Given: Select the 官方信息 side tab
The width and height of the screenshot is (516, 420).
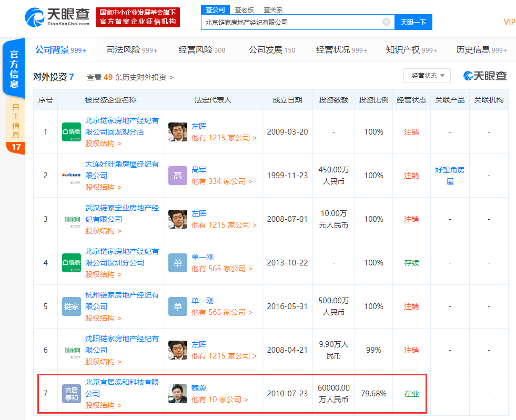Looking at the screenshot, I should tap(14, 68).
